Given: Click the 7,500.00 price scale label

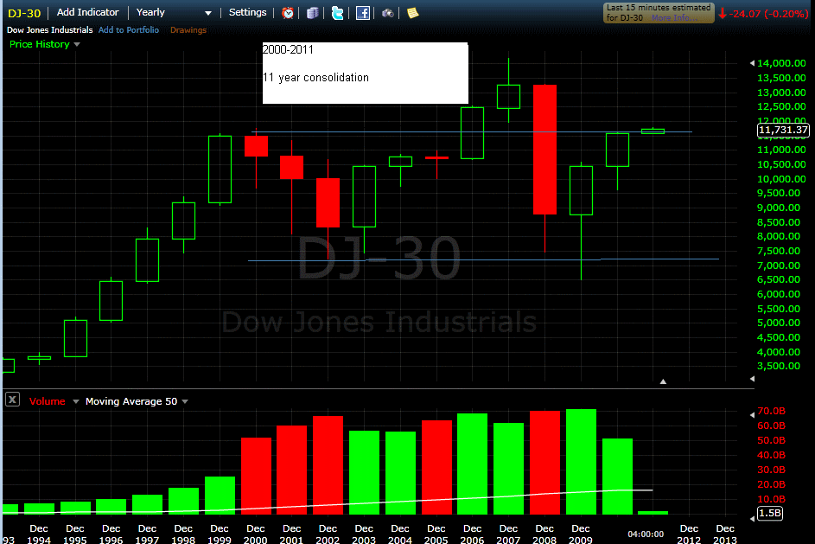Looking at the screenshot, I should [779, 251].
